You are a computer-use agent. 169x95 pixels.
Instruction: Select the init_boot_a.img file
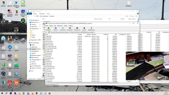pos(51,66)
